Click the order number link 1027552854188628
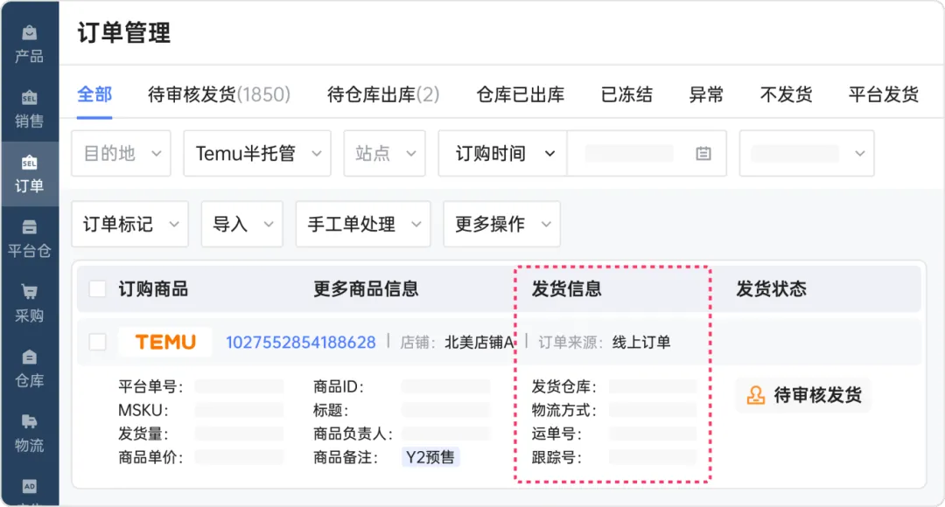The height and width of the screenshot is (507, 945). pos(301,343)
